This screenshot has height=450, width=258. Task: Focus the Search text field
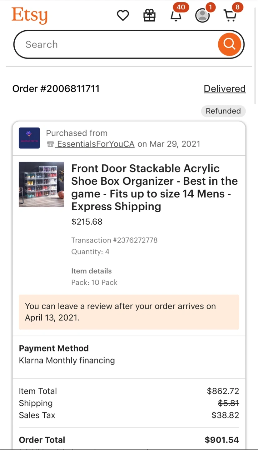pos(116,44)
